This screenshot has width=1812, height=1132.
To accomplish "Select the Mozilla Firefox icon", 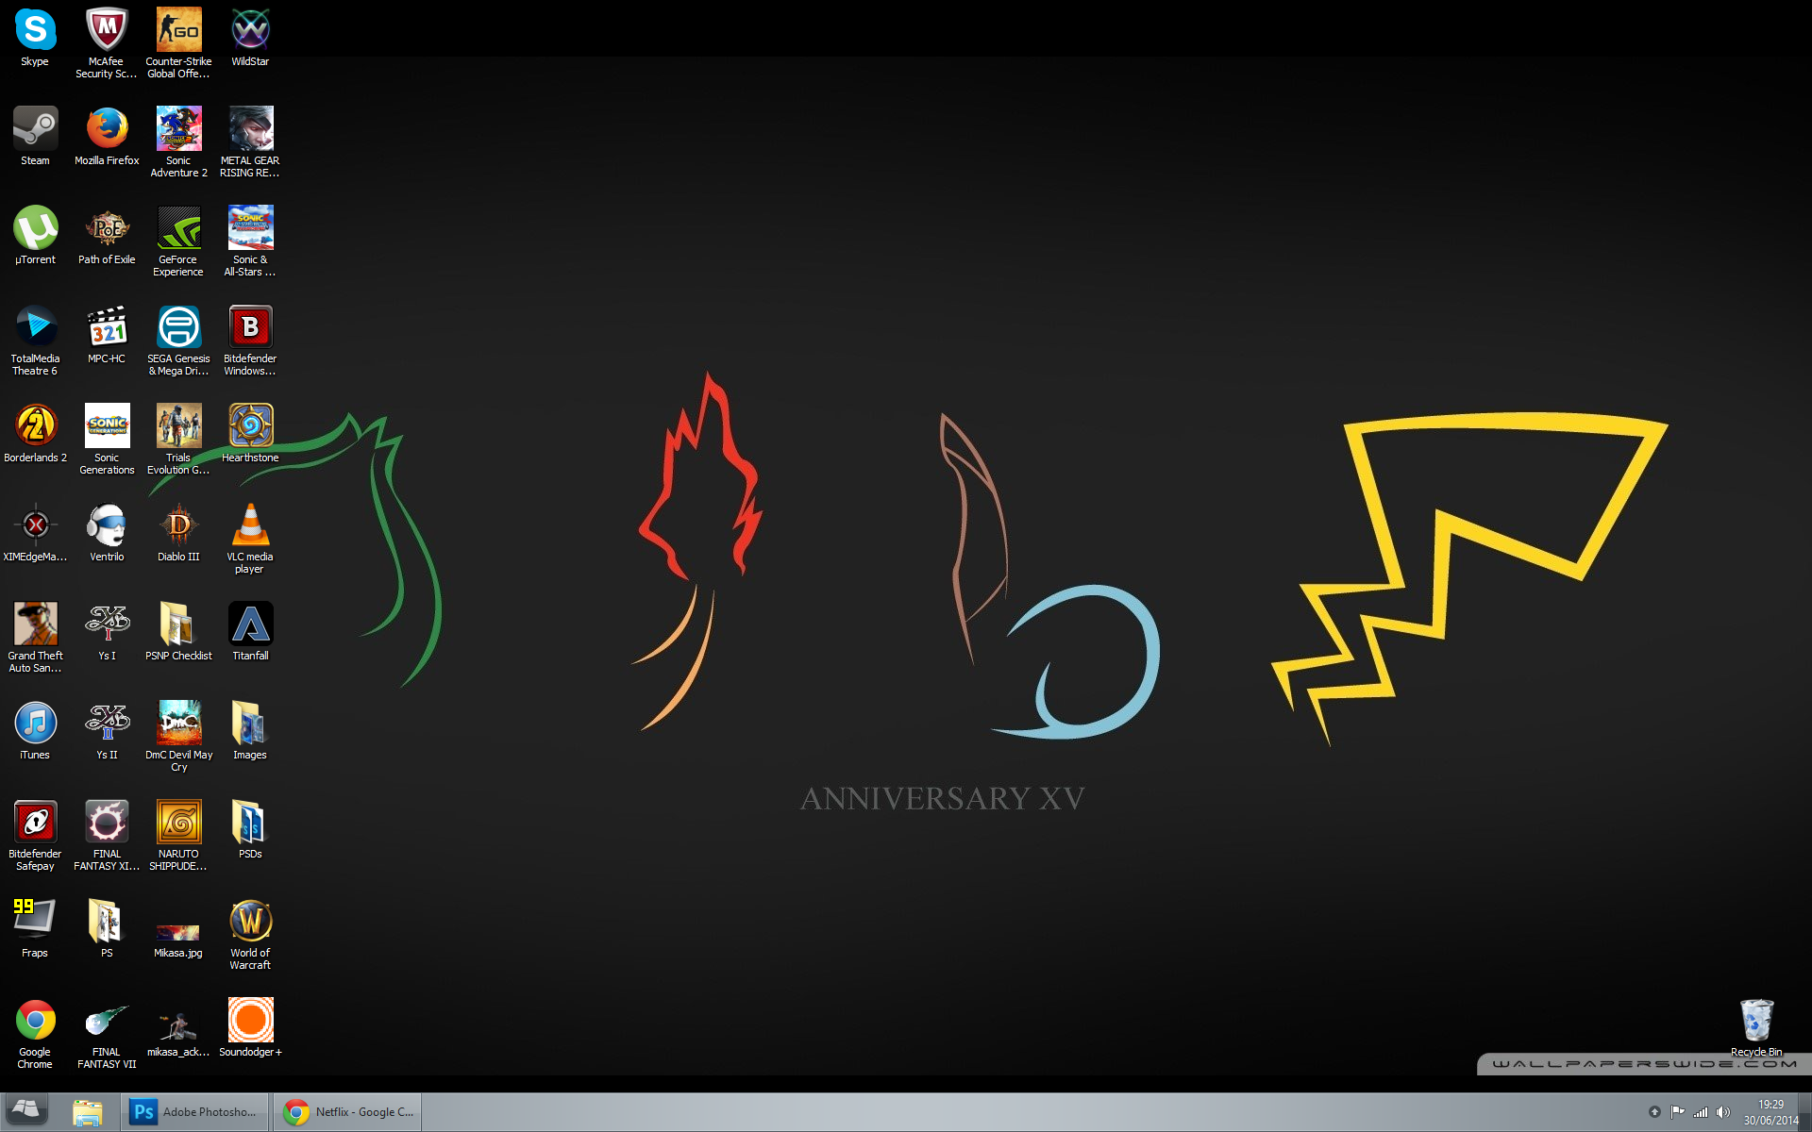I will (107, 129).
